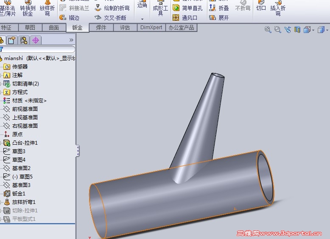Viewport: 330px width, 239px height.
Task: Open the 边角 dropdown arrow
Action: click(x=142, y=19)
